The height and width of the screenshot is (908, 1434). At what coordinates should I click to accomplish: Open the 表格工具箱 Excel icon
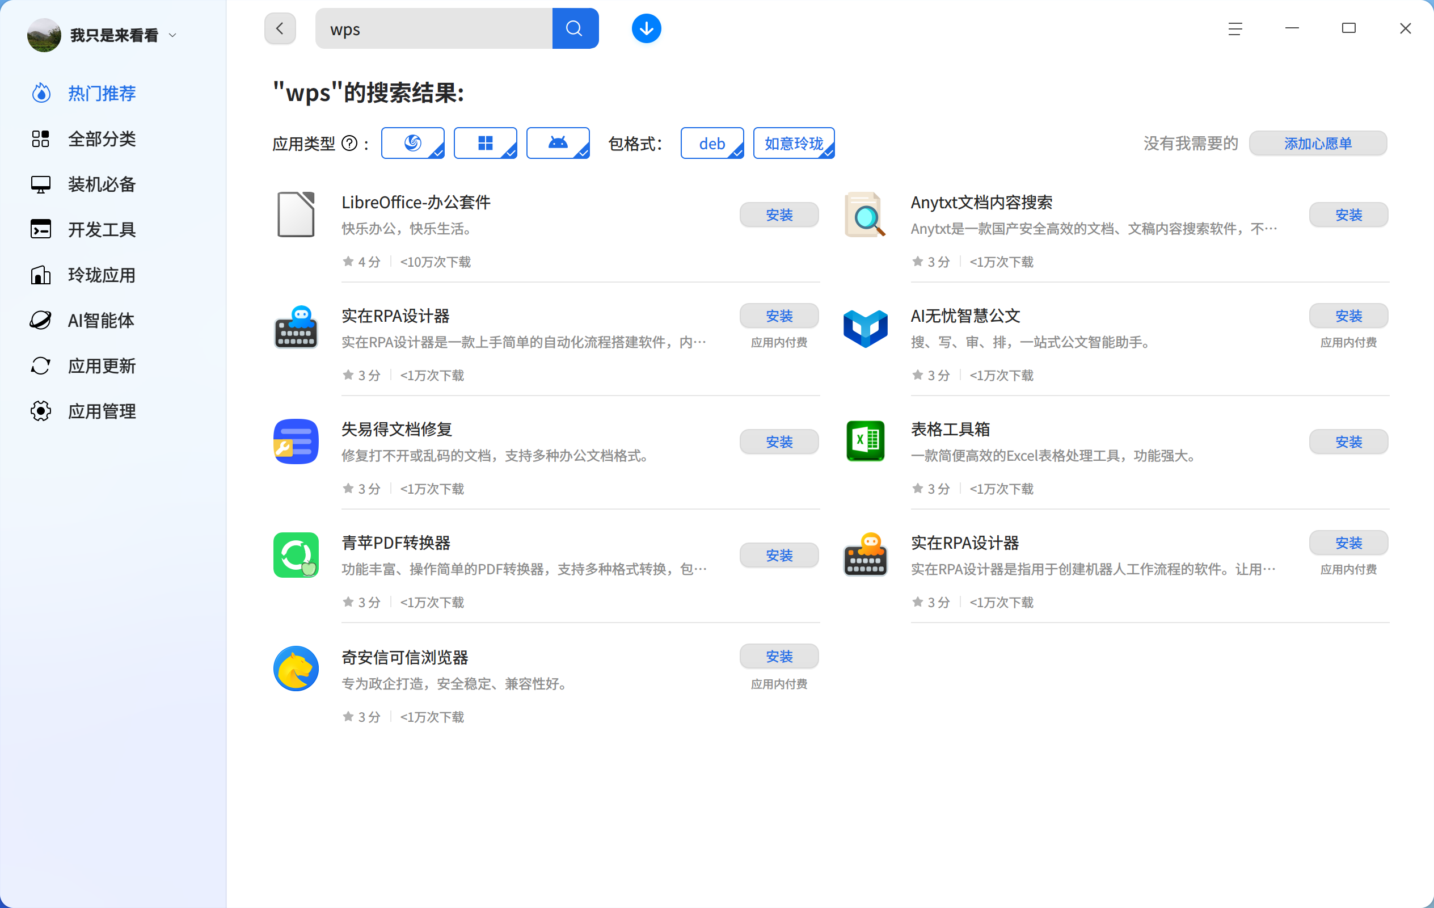[x=865, y=442]
